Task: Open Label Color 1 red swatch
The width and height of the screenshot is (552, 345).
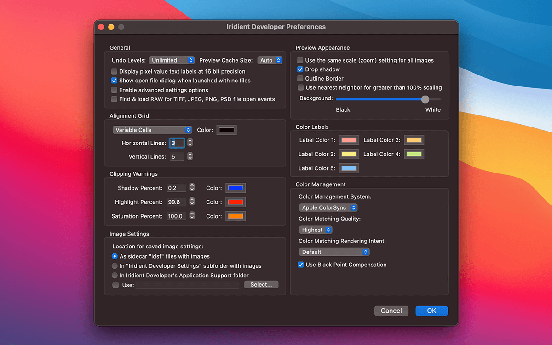Action: tap(349, 140)
